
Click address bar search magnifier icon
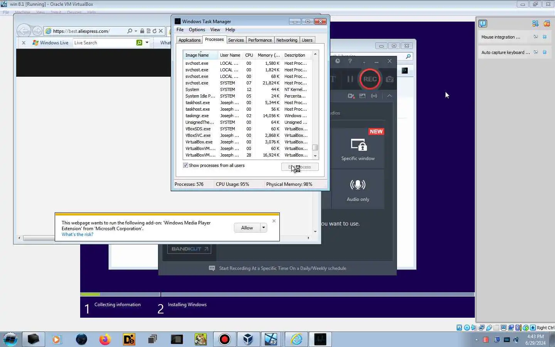[x=129, y=31]
